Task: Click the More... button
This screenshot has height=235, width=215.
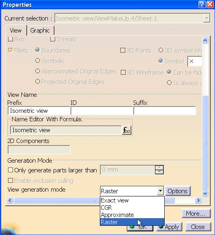Action: tap(196, 213)
